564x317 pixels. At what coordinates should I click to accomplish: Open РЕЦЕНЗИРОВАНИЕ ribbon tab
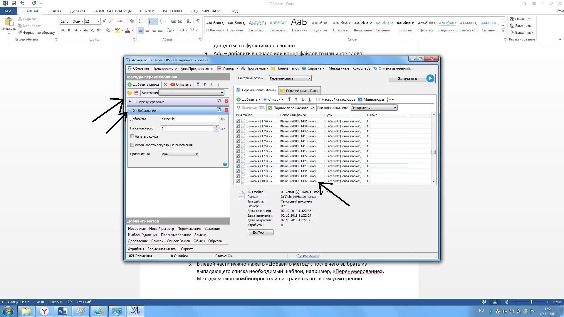coord(206,11)
